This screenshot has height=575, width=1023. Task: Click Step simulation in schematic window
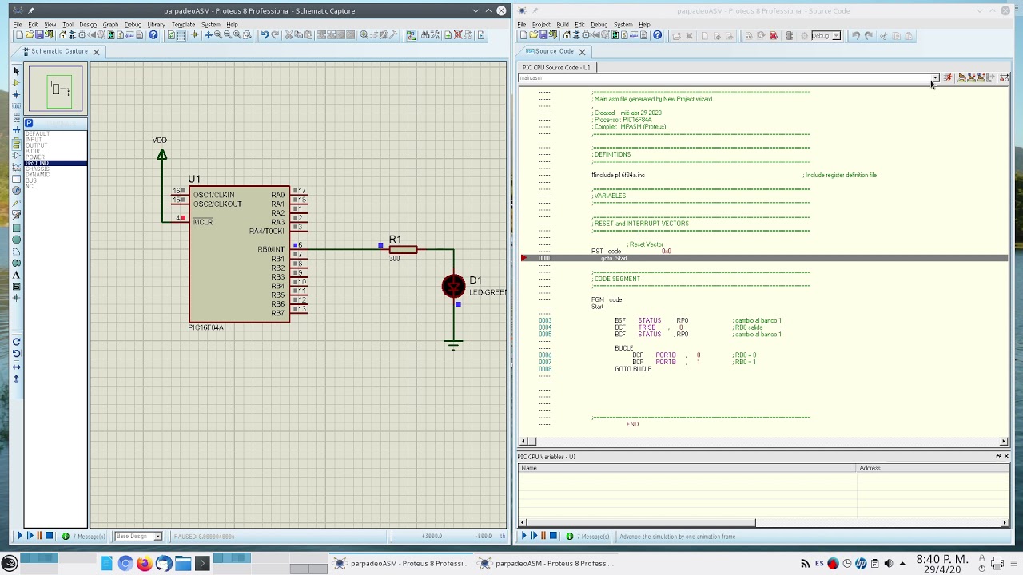click(30, 537)
